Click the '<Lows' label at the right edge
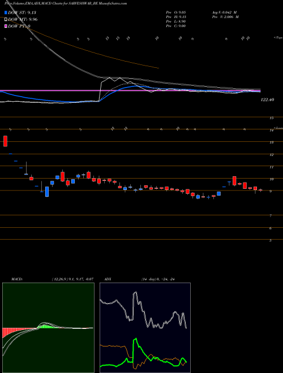The width and height of the screenshot is (283, 373). click(x=278, y=128)
